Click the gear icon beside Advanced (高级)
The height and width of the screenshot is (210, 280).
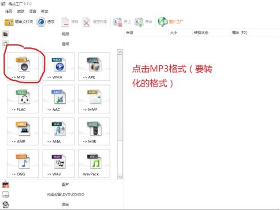pyautogui.click(x=6, y=204)
